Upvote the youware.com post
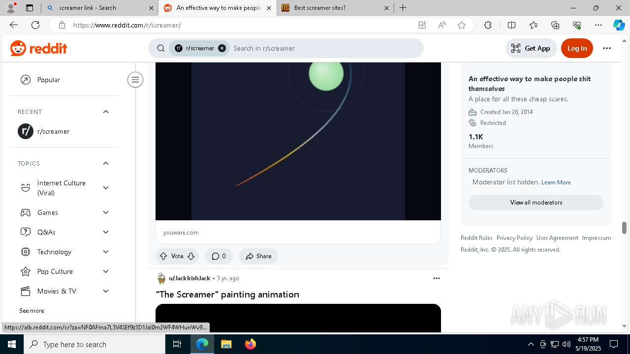Image resolution: width=630 pixels, height=354 pixels. click(163, 256)
